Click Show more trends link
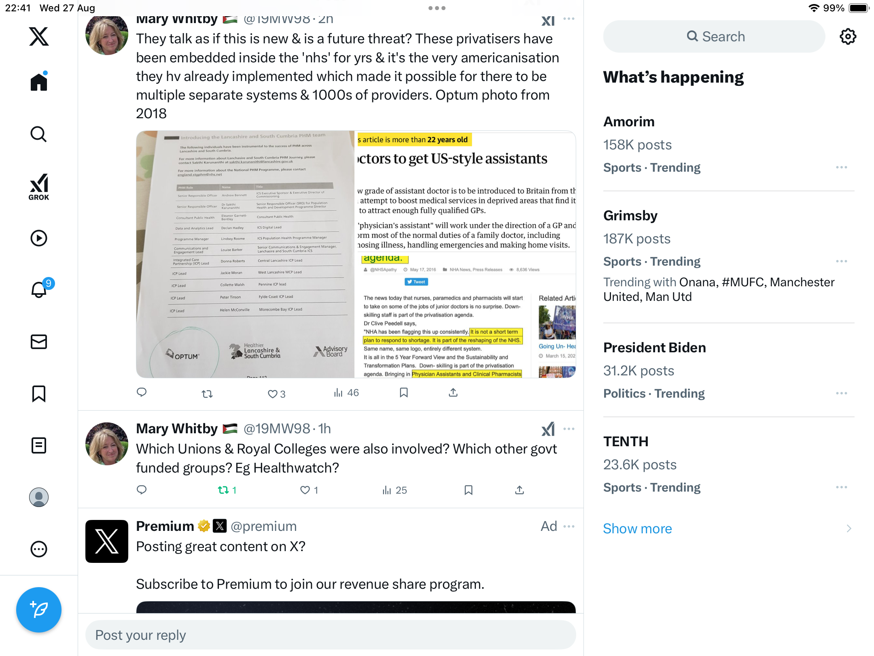Screen dimensions: 874x656 637,528
